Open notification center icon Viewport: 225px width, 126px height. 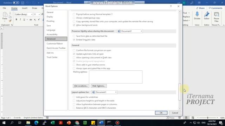click(221, 123)
